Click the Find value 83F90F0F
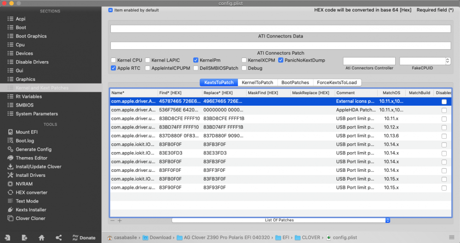460x243 pixels. coord(170,187)
